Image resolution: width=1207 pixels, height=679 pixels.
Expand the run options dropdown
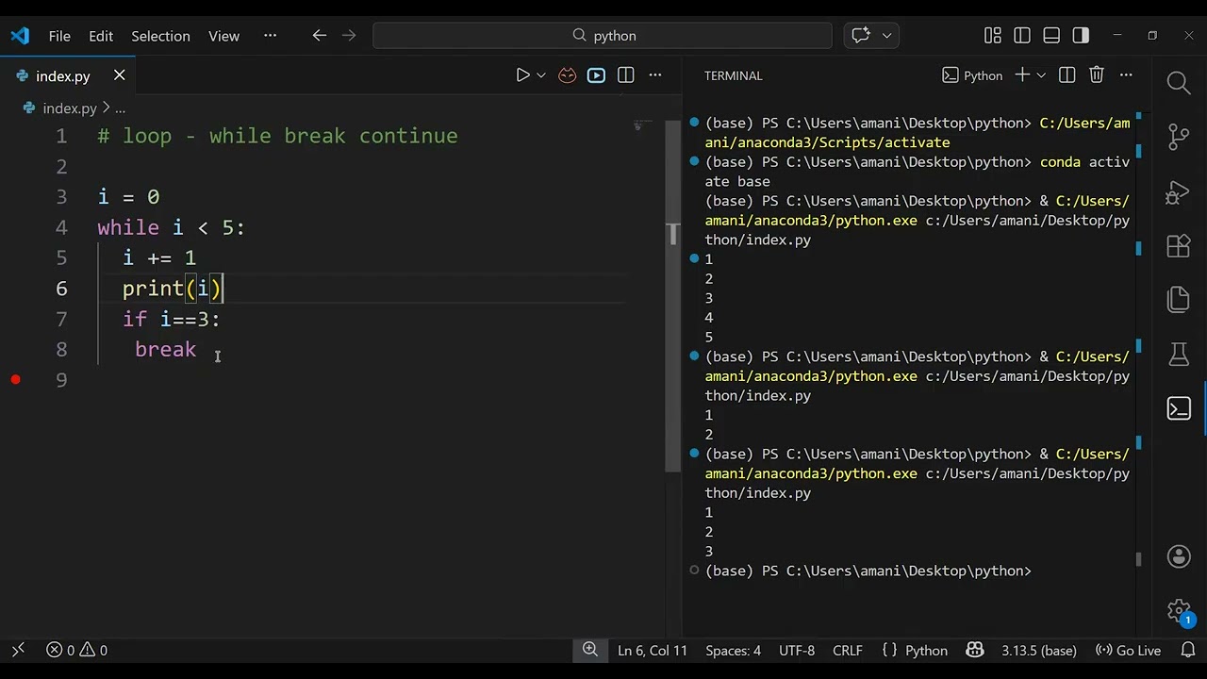click(x=541, y=75)
